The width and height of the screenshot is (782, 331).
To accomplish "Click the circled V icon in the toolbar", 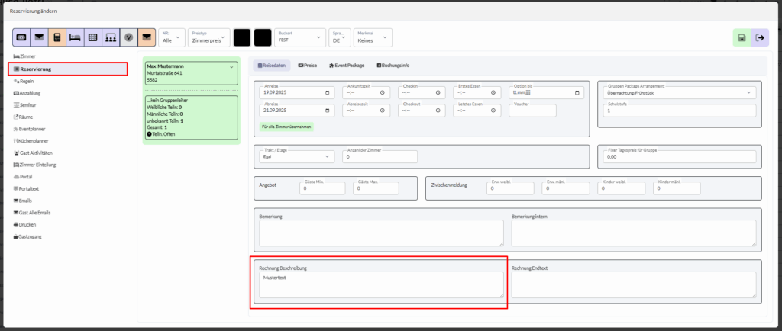I will [128, 37].
